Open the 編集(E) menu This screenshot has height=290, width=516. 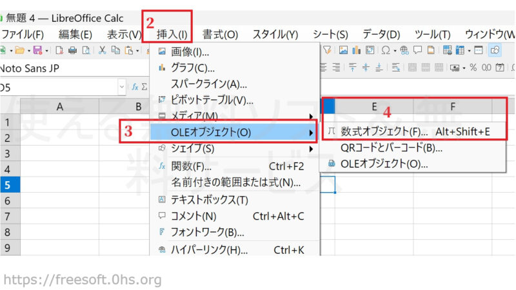point(75,34)
